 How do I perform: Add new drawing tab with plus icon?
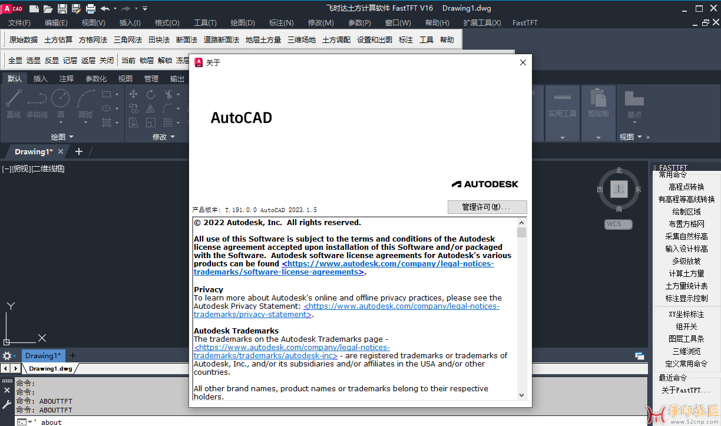pyautogui.click(x=79, y=151)
